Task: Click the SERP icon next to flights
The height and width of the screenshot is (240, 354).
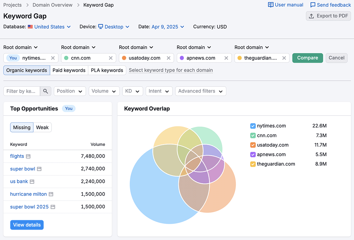Action: pyautogui.click(x=28, y=156)
